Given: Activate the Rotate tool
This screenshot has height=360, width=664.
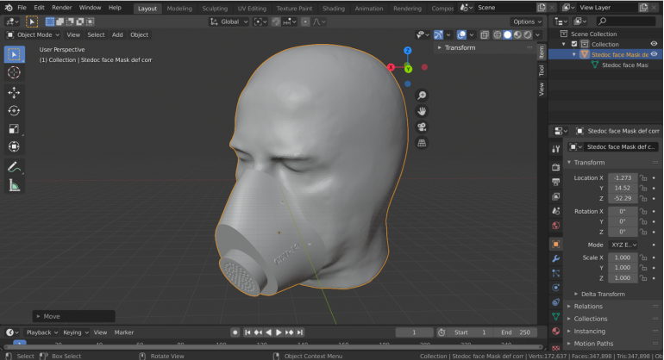Looking at the screenshot, I should (x=14, y=110).
